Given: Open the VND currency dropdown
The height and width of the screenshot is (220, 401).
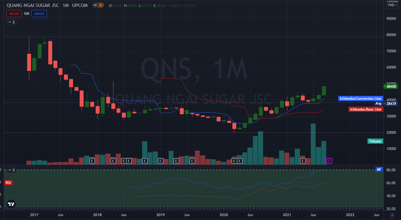Looking at the screenshot, I should [392, 5].
